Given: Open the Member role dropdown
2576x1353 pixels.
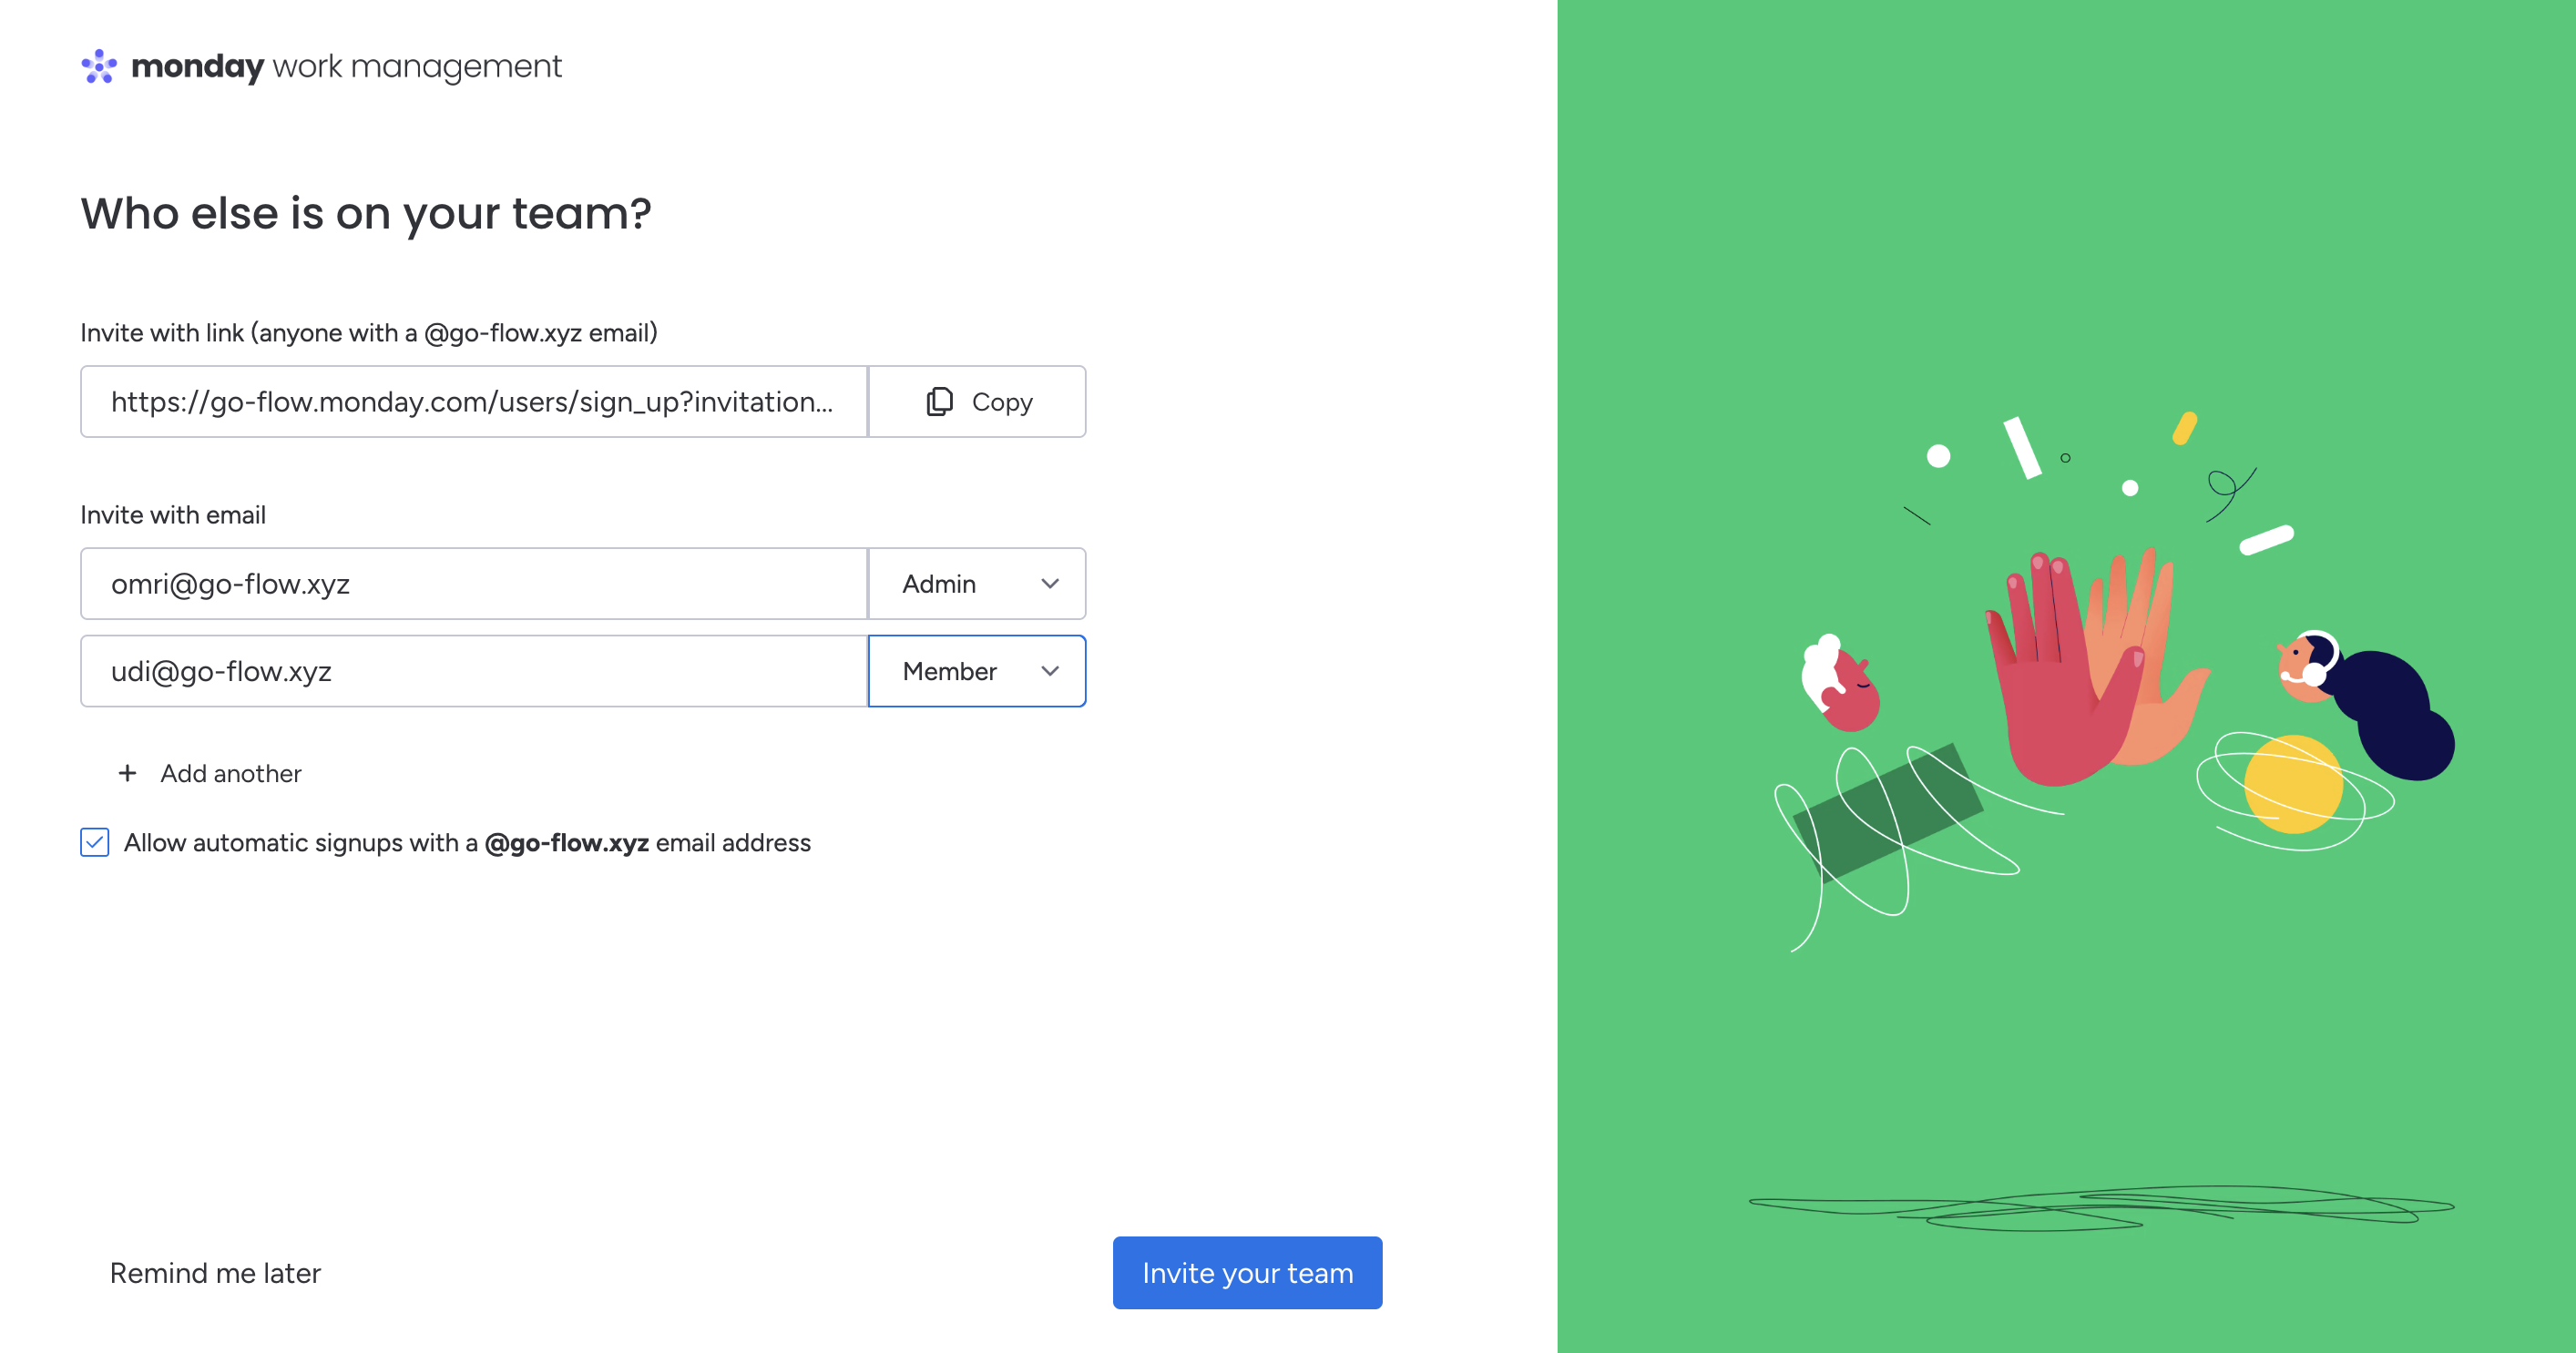Looking at the screenshot, I should click(976, 672).
